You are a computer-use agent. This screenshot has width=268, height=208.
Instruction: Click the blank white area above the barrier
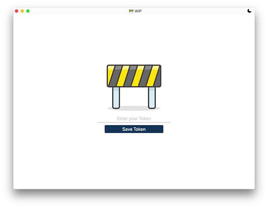click(x=134, y=39)
